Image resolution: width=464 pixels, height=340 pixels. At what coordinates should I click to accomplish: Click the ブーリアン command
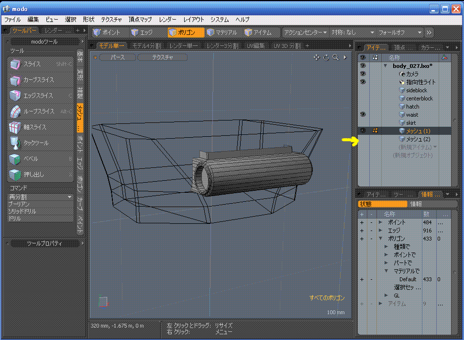pyautogui.click(x=19, y=204)
